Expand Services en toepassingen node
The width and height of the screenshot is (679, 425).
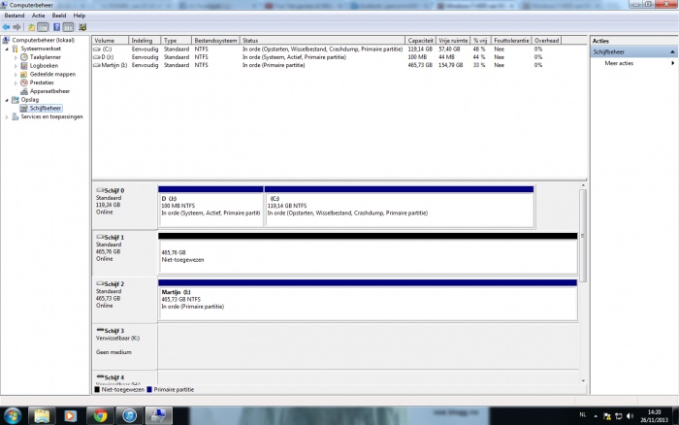tap(8, 116)
